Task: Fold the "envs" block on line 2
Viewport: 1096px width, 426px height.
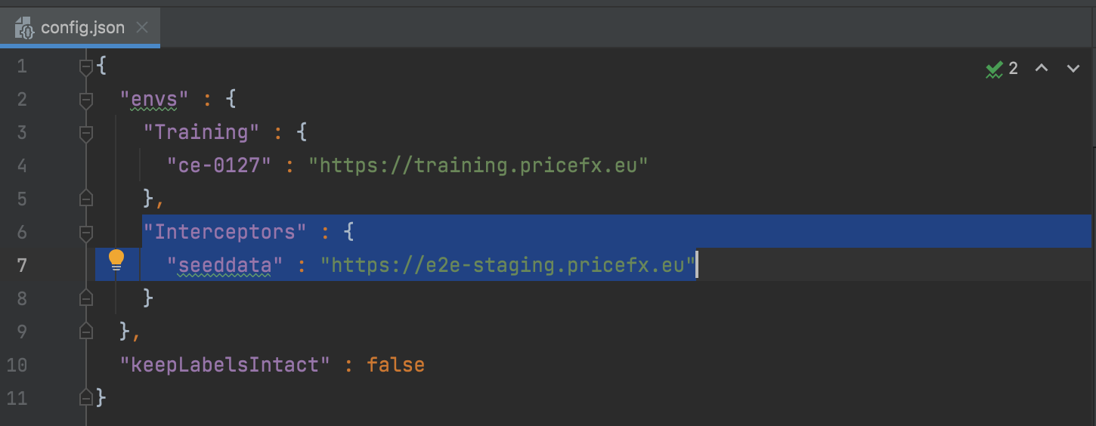Action: 86,100
